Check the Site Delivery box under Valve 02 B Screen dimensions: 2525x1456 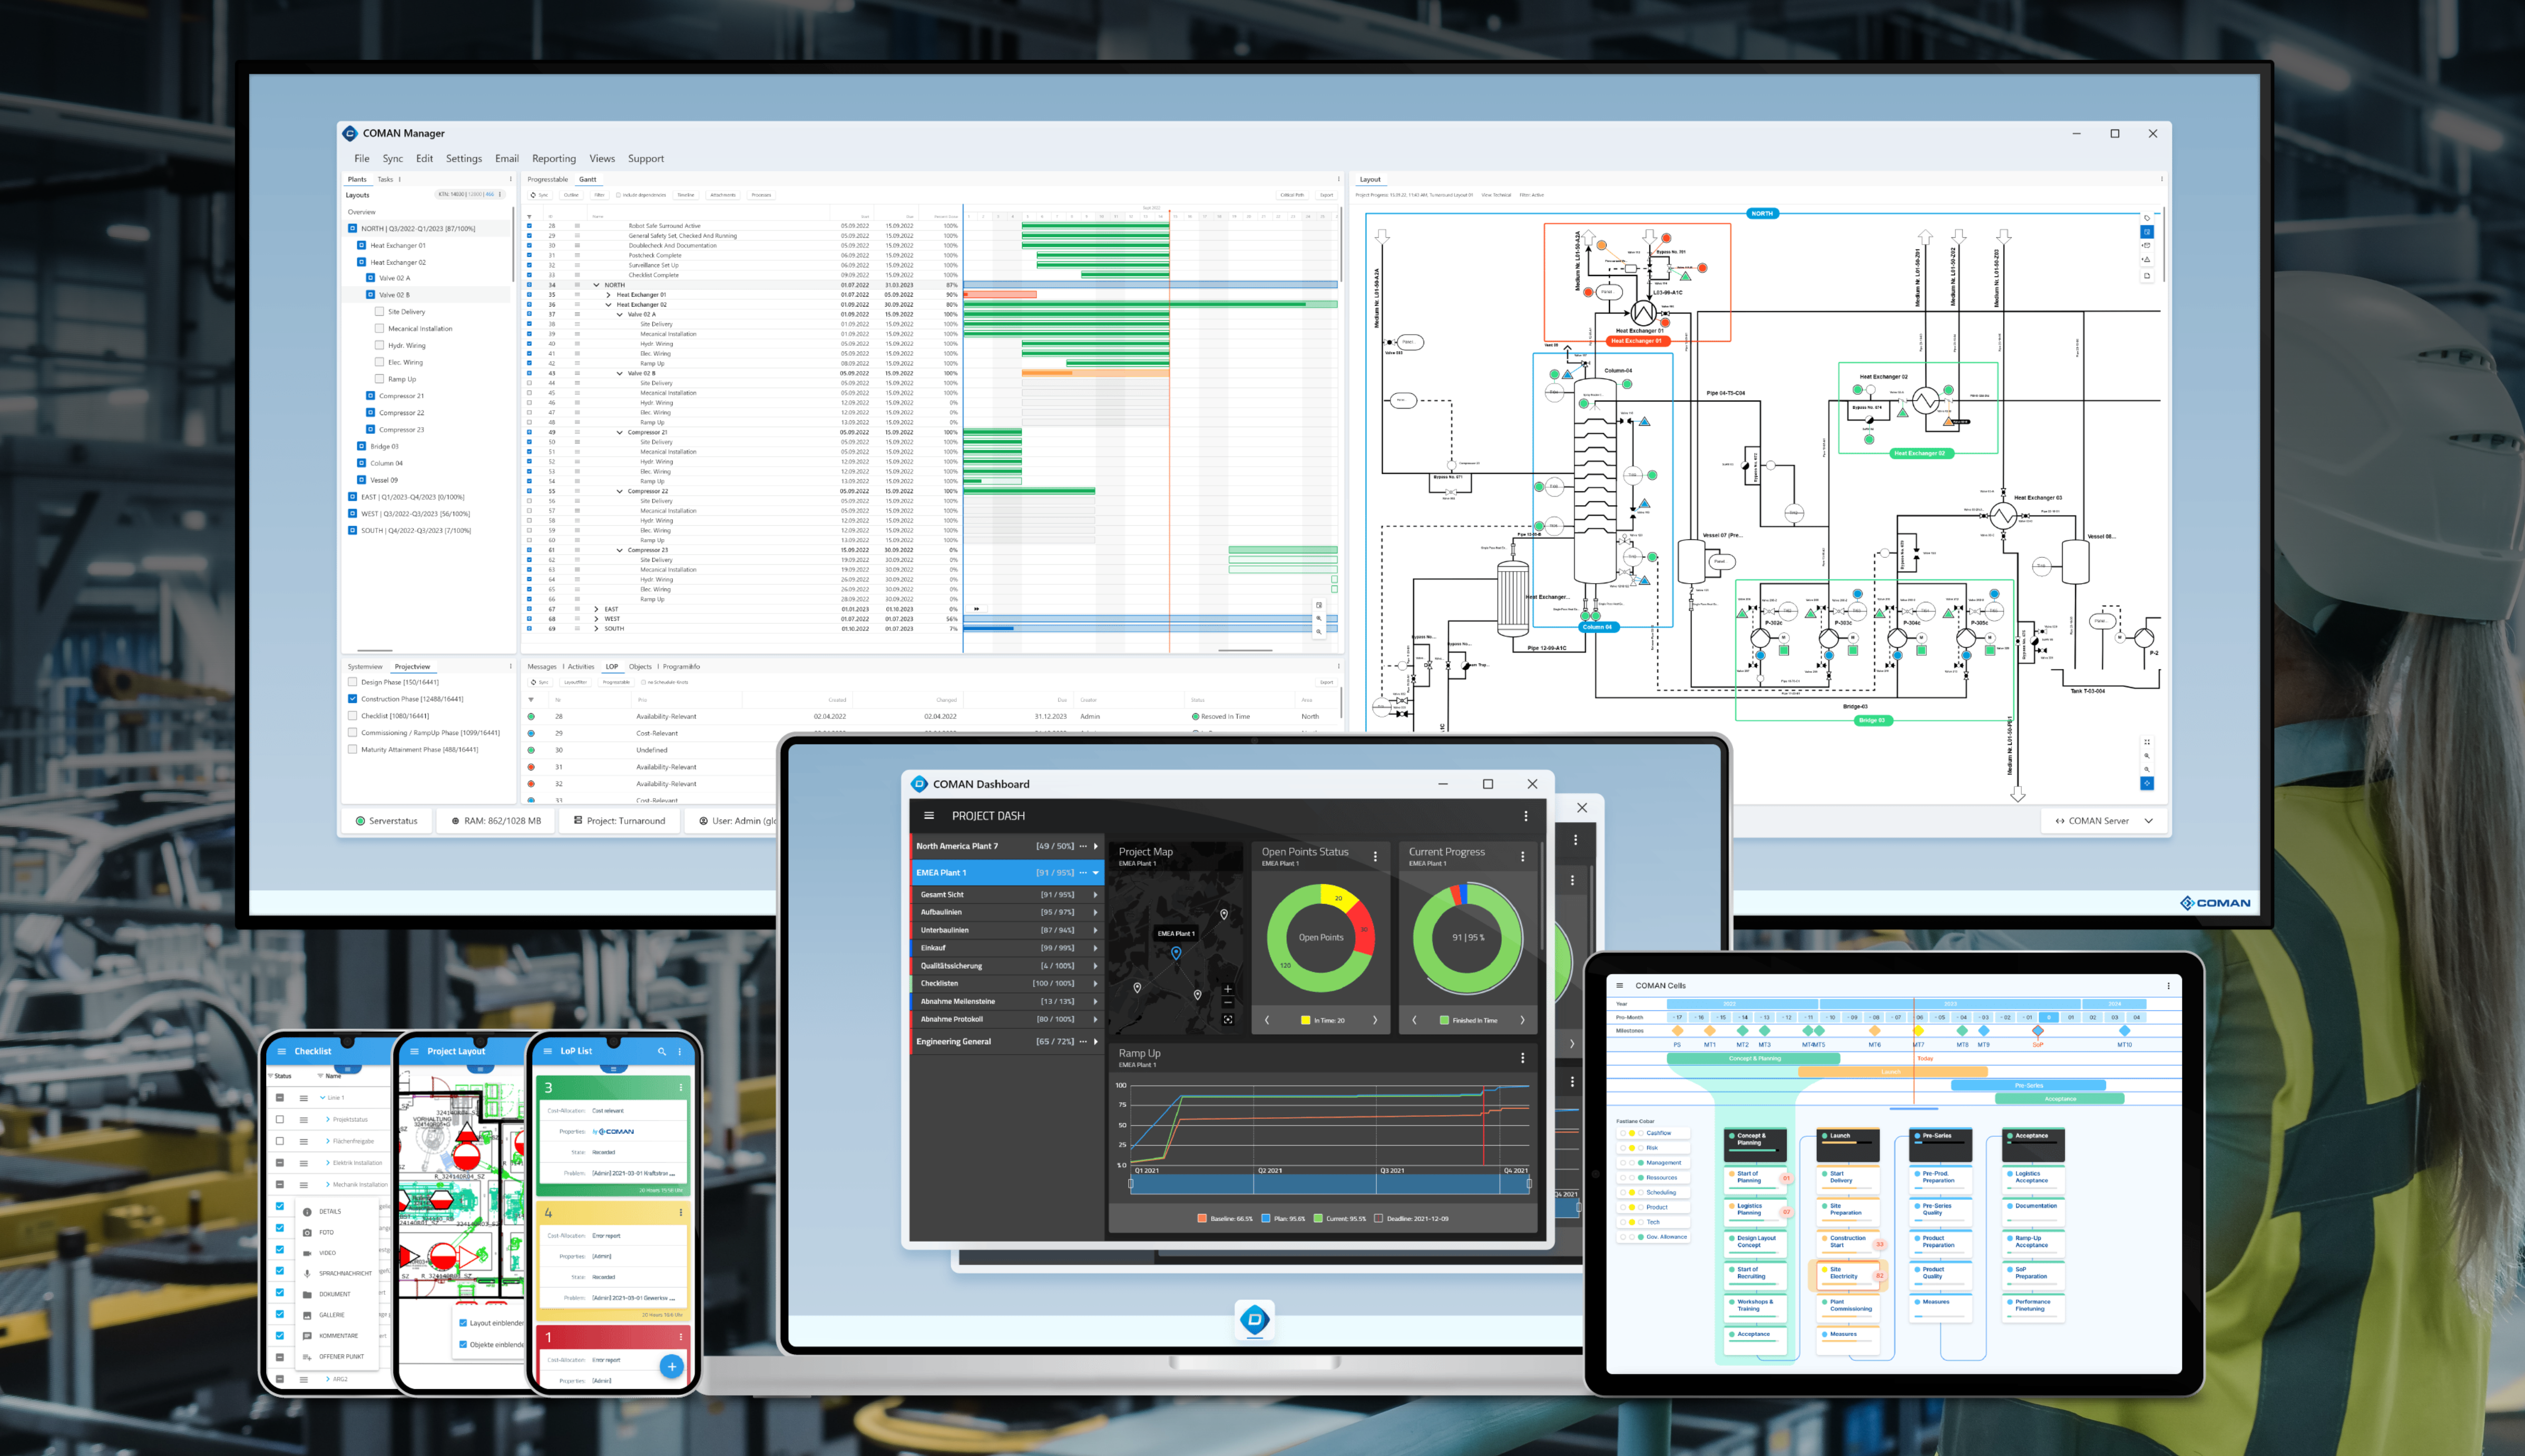(x=379, y=311)
